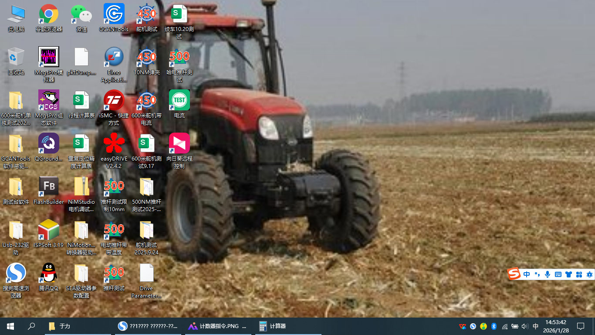
Task: Open the volume control in system tray
Action: (x=525, y=326)
